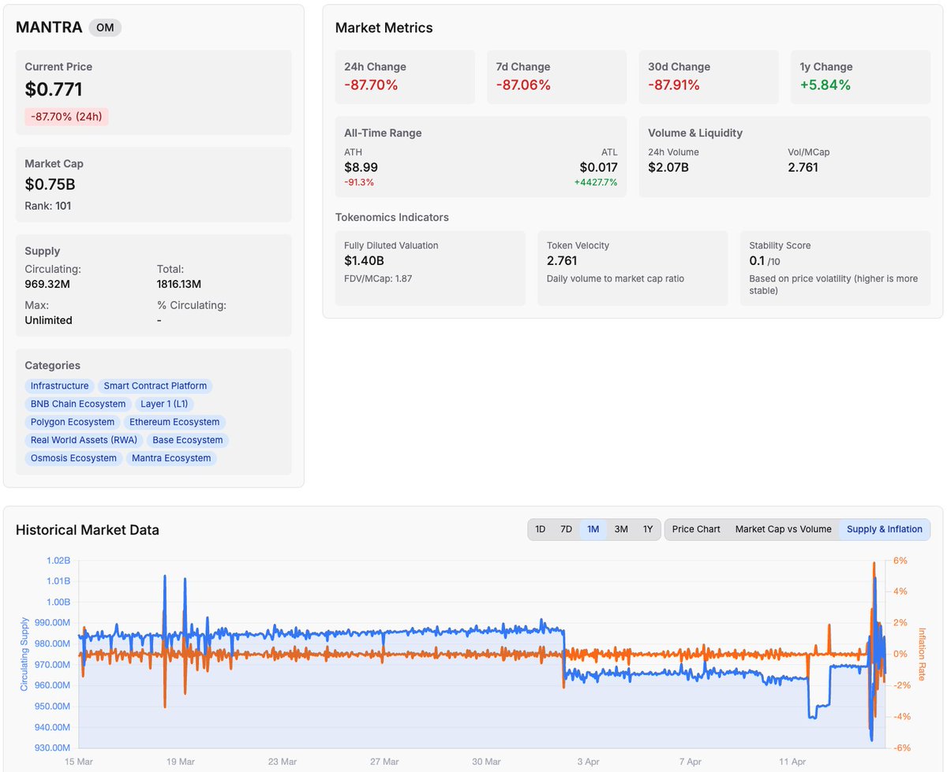The image size is (947, 772).
Task: Click total supply value 1816.13M
Action: coord(179,284)
